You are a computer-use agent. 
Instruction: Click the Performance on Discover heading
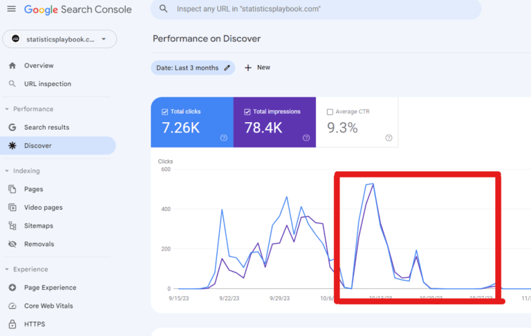tap(207, 39)
